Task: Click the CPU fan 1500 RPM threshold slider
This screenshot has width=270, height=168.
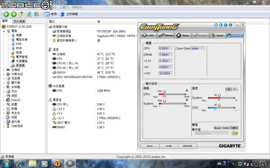Action: pos(165,92)
